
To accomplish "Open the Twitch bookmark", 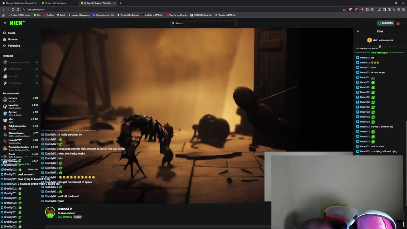I will tap(61, 15).
